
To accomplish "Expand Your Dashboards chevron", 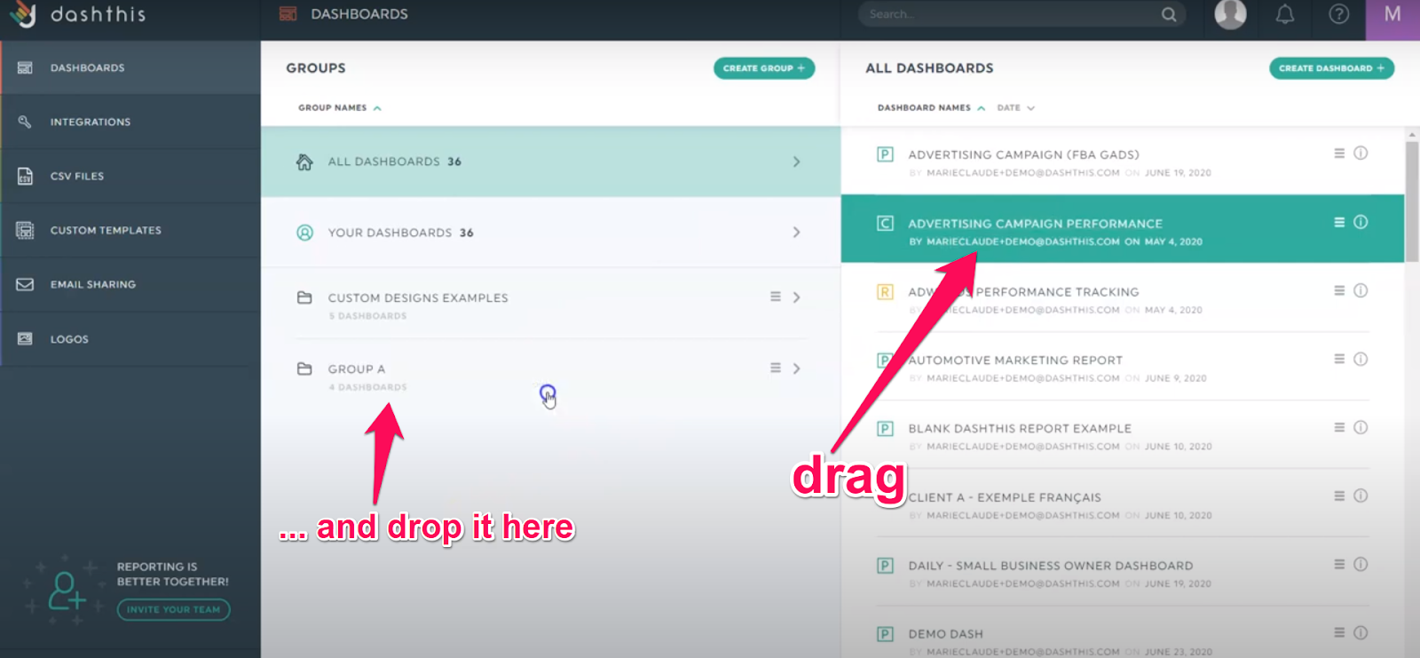I will click(x=796, y=233).
